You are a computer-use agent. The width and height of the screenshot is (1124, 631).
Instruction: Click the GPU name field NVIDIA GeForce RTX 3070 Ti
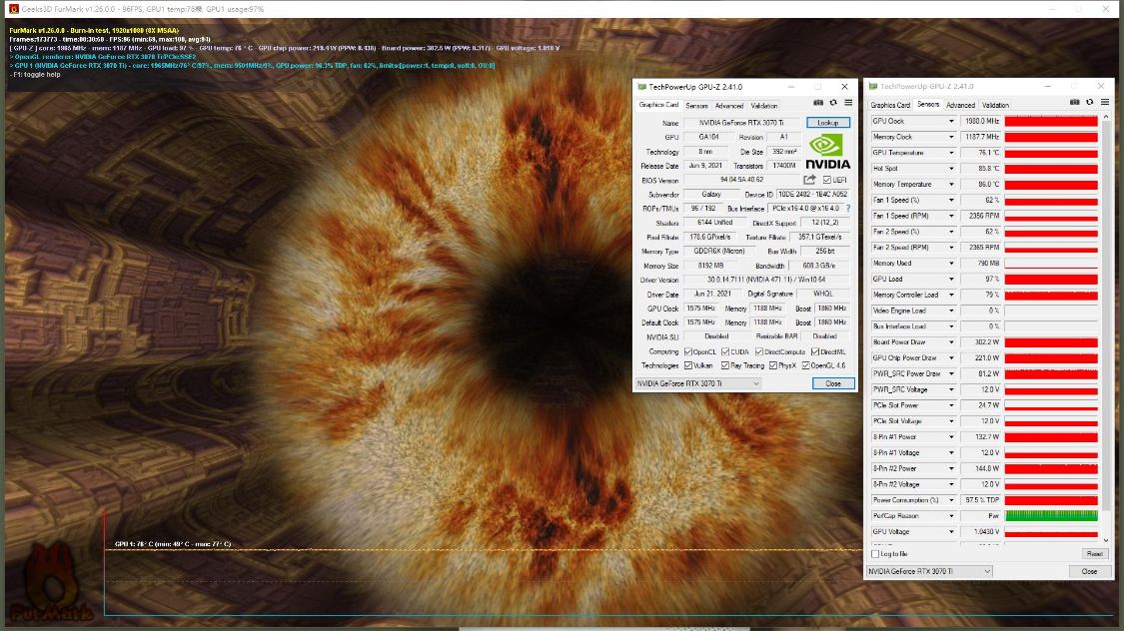coord(742,123)
